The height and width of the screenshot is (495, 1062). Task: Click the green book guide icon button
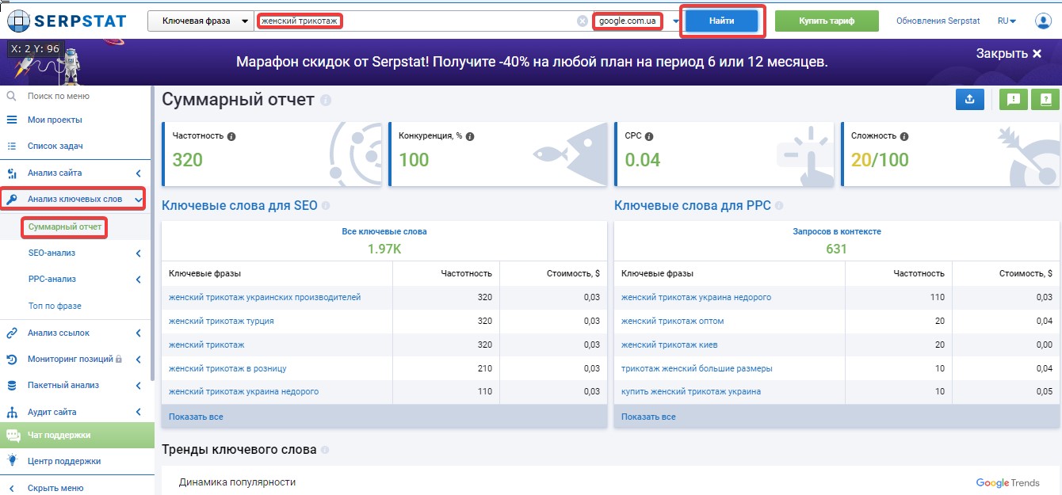[1045, 100]
